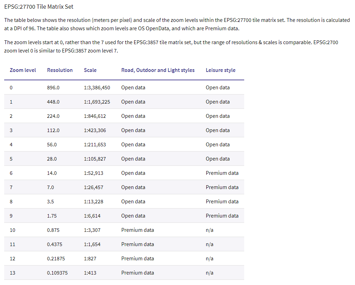Screen dimensions: 355x285
Task: Click zoom level 13 cell
Action: pyautogui.click(x=13, y=273)
